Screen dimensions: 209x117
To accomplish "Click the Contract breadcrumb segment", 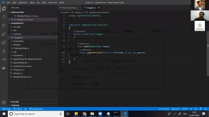I will [x=64, y=12].
